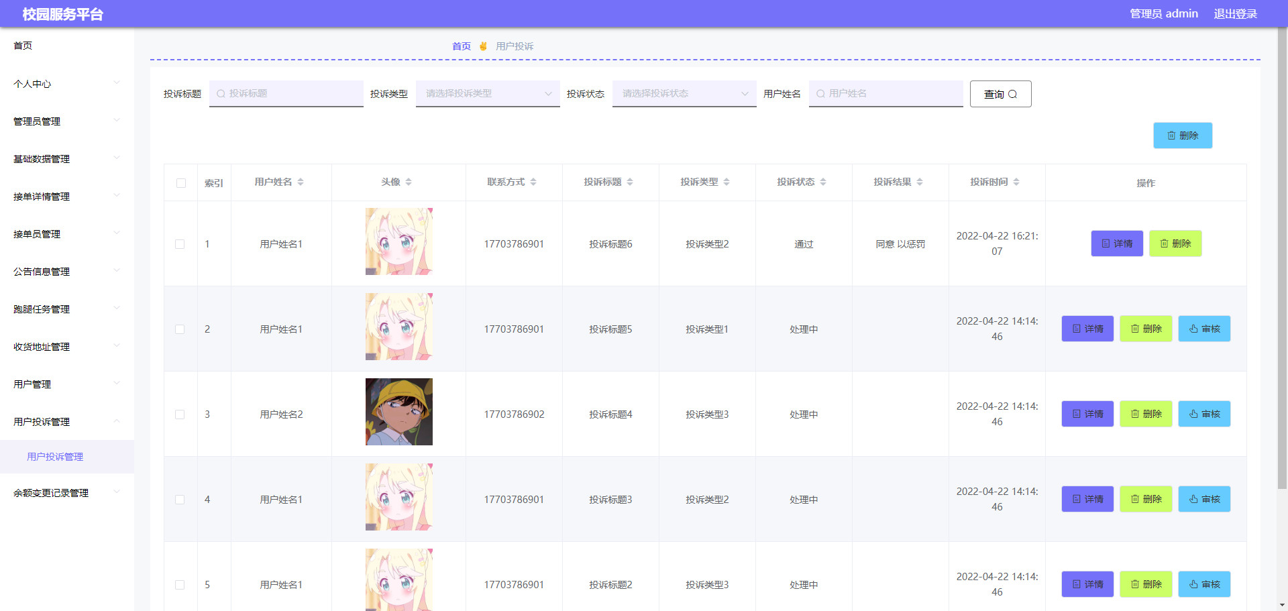The image size is (1288, 611).
Task: Collapse the 用户投诉管理 parent menu
Action: (x=67, y=422)
